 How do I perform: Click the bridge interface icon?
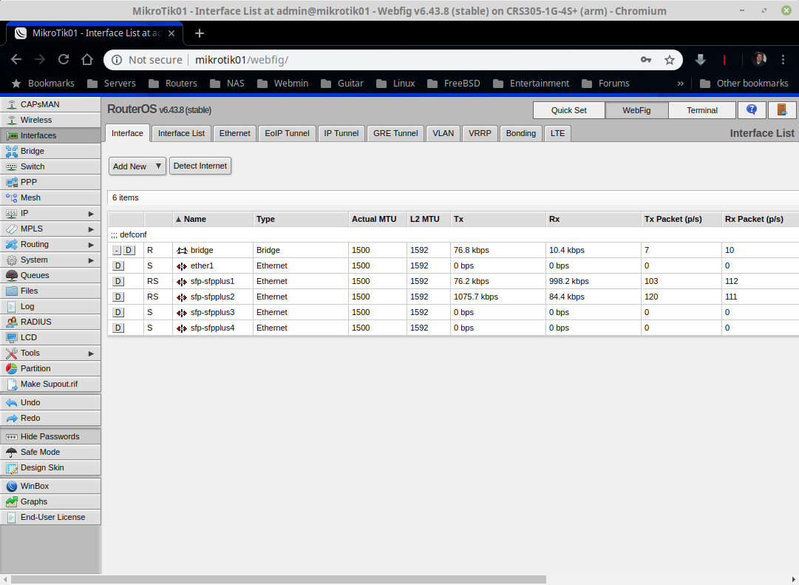tap(182, 251)
